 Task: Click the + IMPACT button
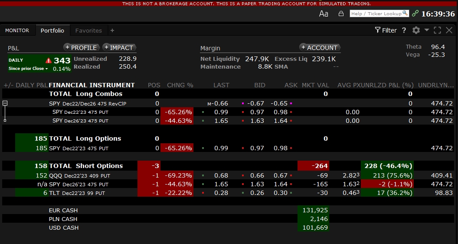click(x=119, y=47)
